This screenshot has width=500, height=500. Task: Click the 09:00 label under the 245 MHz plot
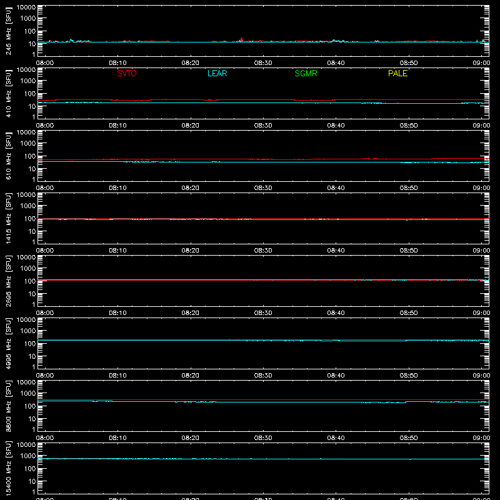[x=481, y=63]
